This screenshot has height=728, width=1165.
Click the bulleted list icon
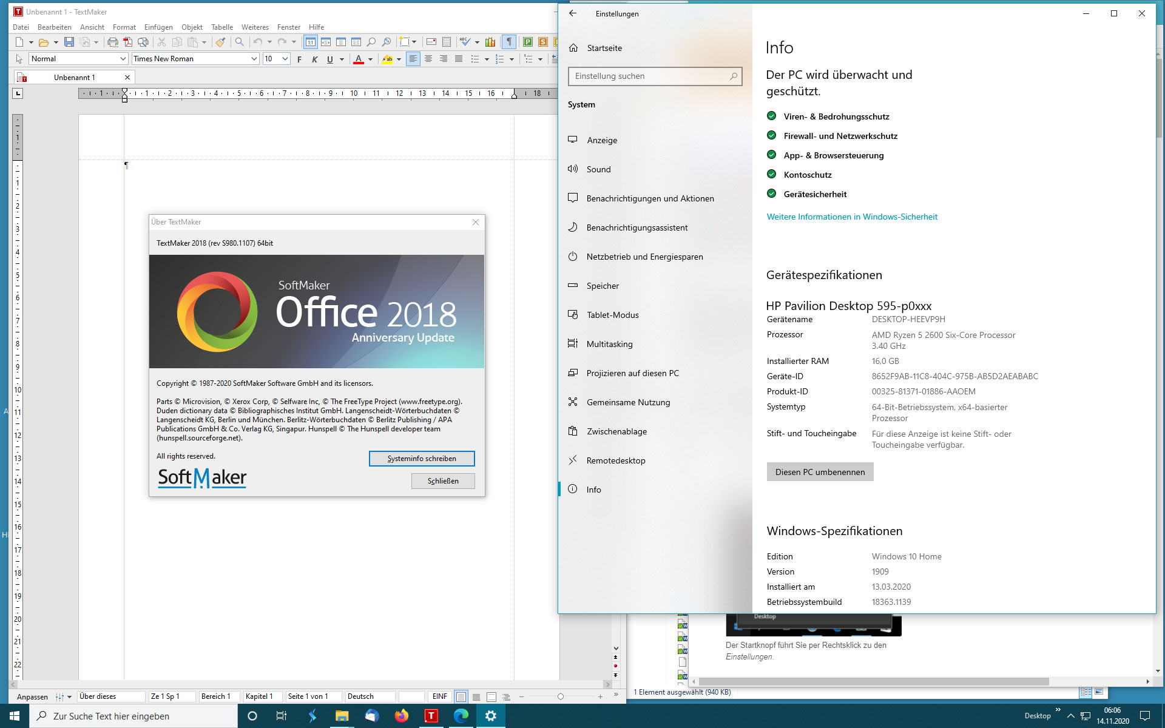(x=475, y=59)
